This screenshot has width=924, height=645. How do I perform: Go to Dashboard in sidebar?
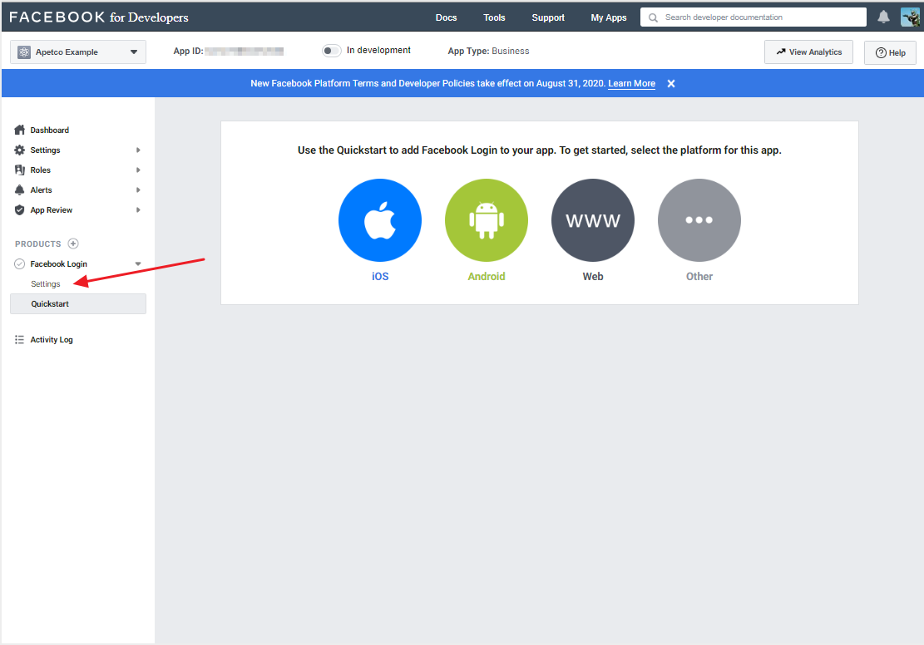pos(50,130)
